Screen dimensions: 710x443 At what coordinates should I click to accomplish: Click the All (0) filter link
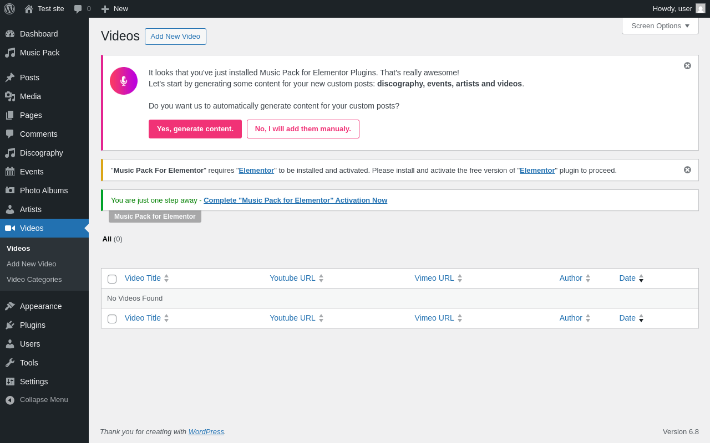112,239
